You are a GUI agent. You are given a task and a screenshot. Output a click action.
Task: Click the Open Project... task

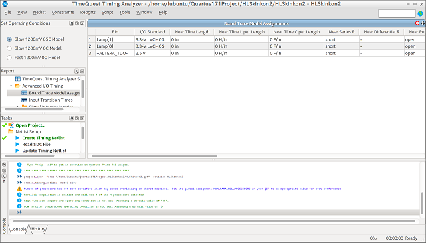pyautogui.click(x=31, y=125)
